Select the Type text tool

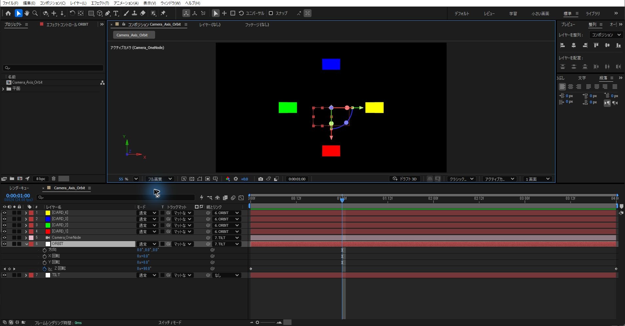tap(116, 13)
